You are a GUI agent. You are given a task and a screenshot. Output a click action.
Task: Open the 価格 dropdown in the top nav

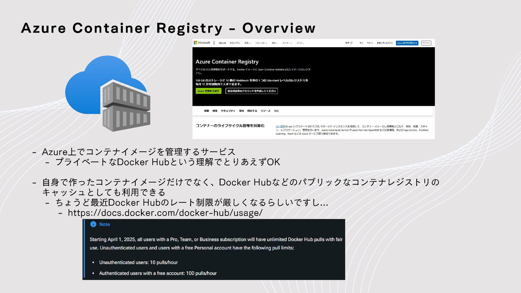point(275,43)
